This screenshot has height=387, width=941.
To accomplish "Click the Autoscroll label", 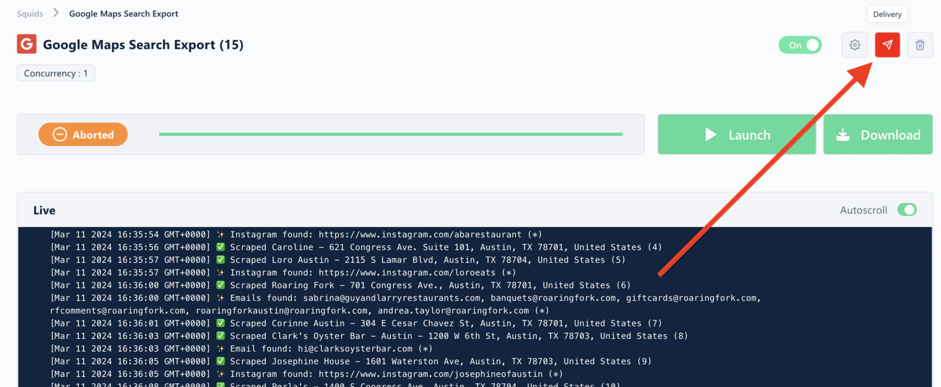I will click(x=863, y=210).
